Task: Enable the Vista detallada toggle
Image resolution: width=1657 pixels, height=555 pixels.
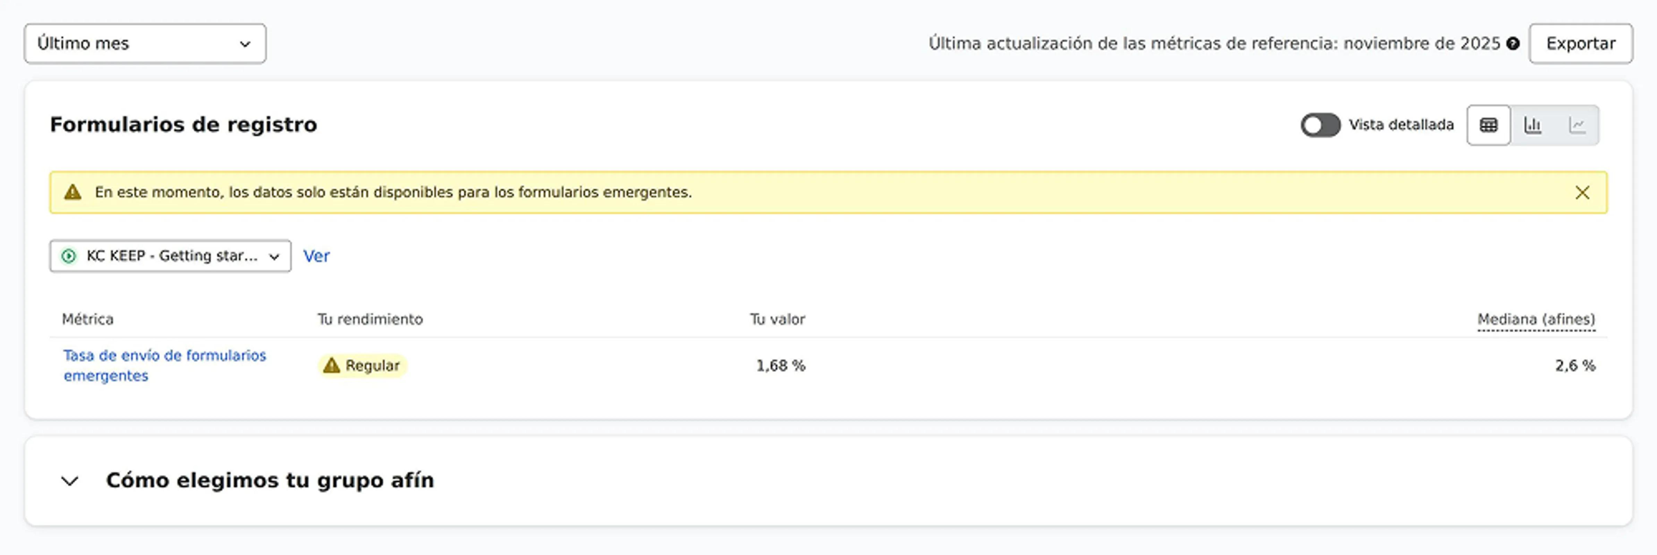Action: point(1320,125)
